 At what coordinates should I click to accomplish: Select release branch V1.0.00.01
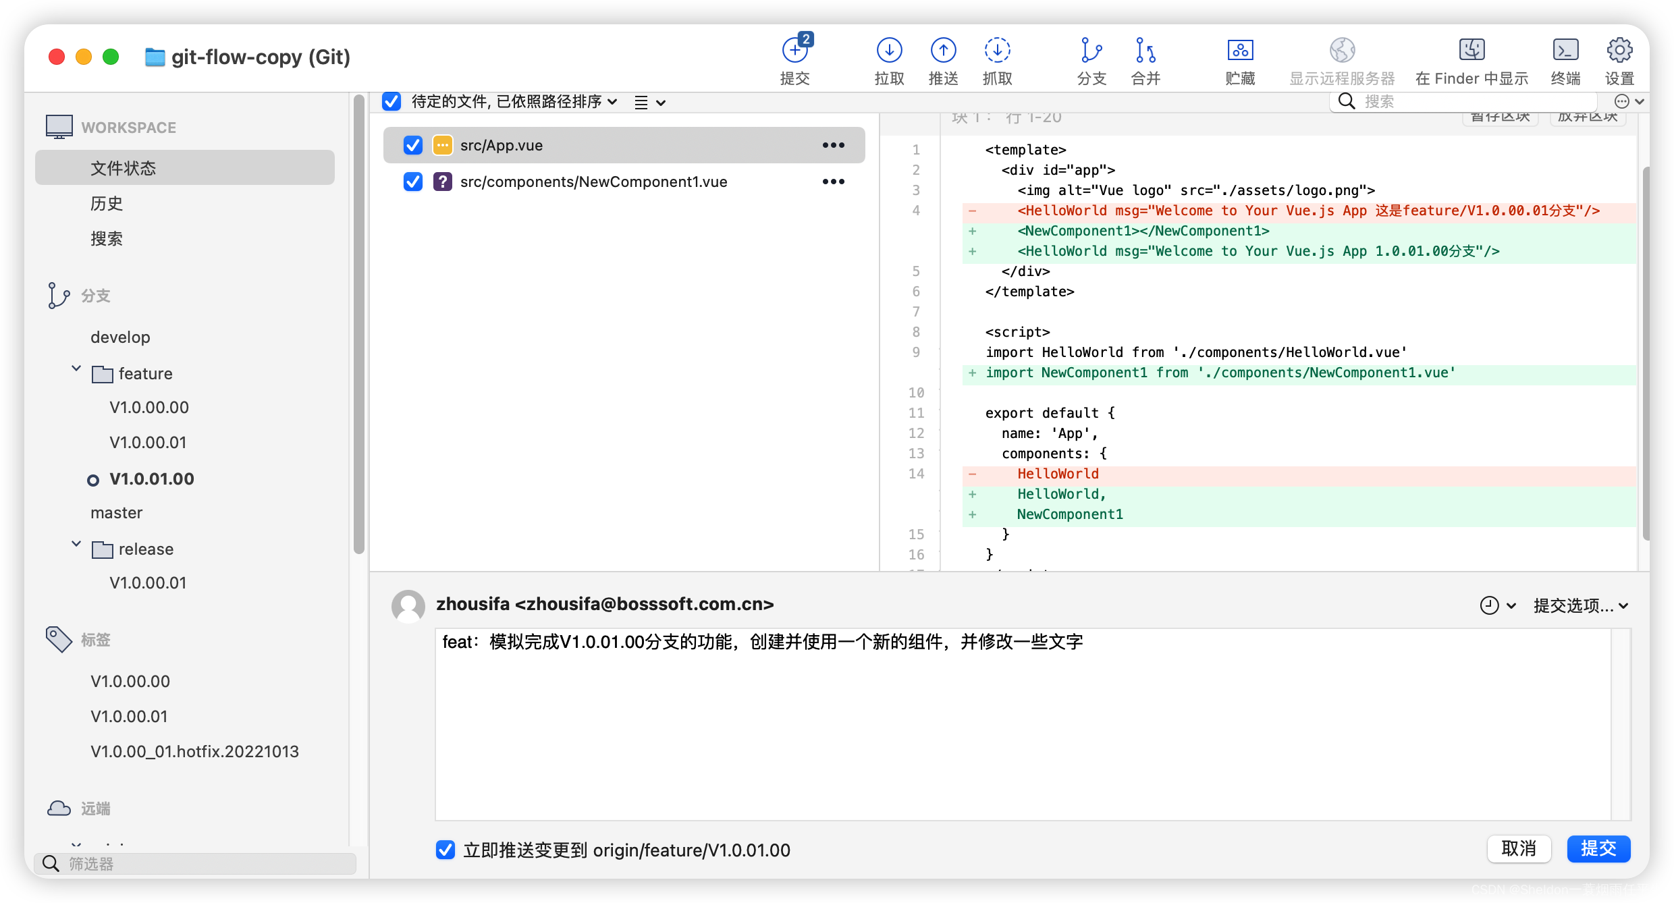pyautogui.click(x=148, y=582)
